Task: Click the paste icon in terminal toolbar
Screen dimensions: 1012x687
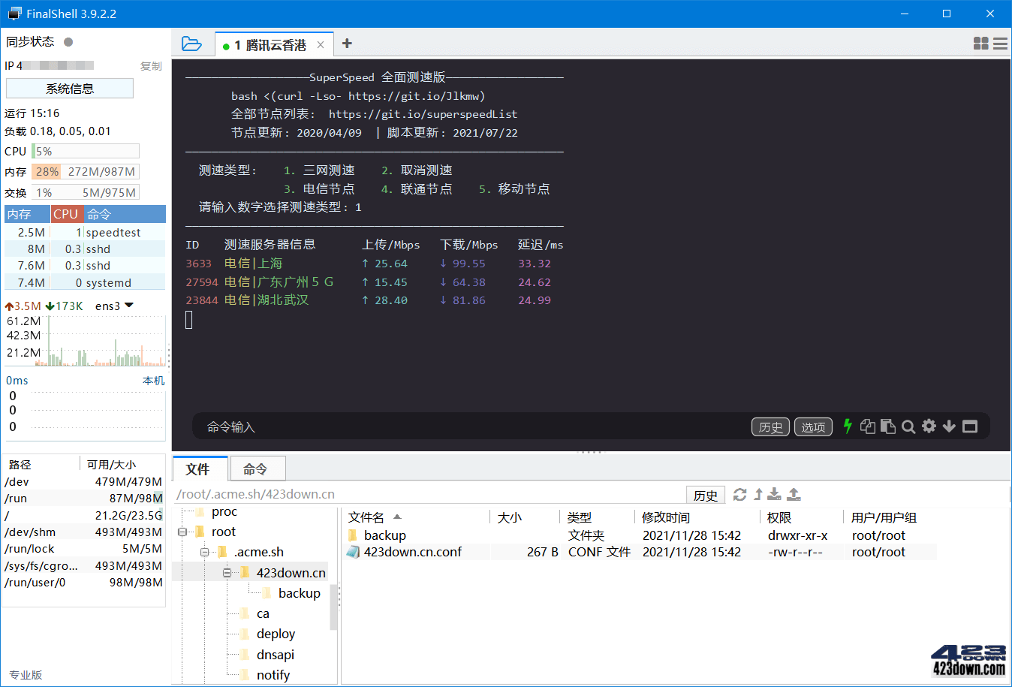Action: [x=888, y=426]
